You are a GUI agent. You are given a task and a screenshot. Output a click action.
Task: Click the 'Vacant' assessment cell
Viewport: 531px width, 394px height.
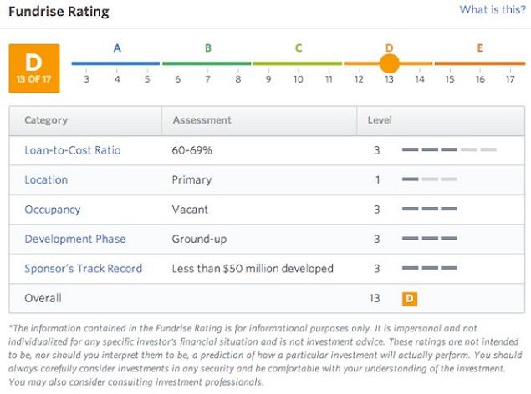click(190, 210)
